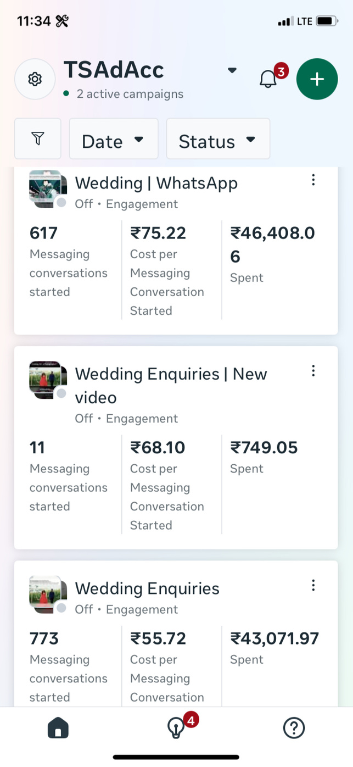Open notifications bell with 3 badge
Image resolution: width=353 pixels, height=767 pixels.
coord(268,79)
